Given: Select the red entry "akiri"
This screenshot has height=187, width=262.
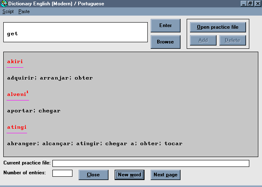Looking at the screenshot, I should click(x=15, y=62).
